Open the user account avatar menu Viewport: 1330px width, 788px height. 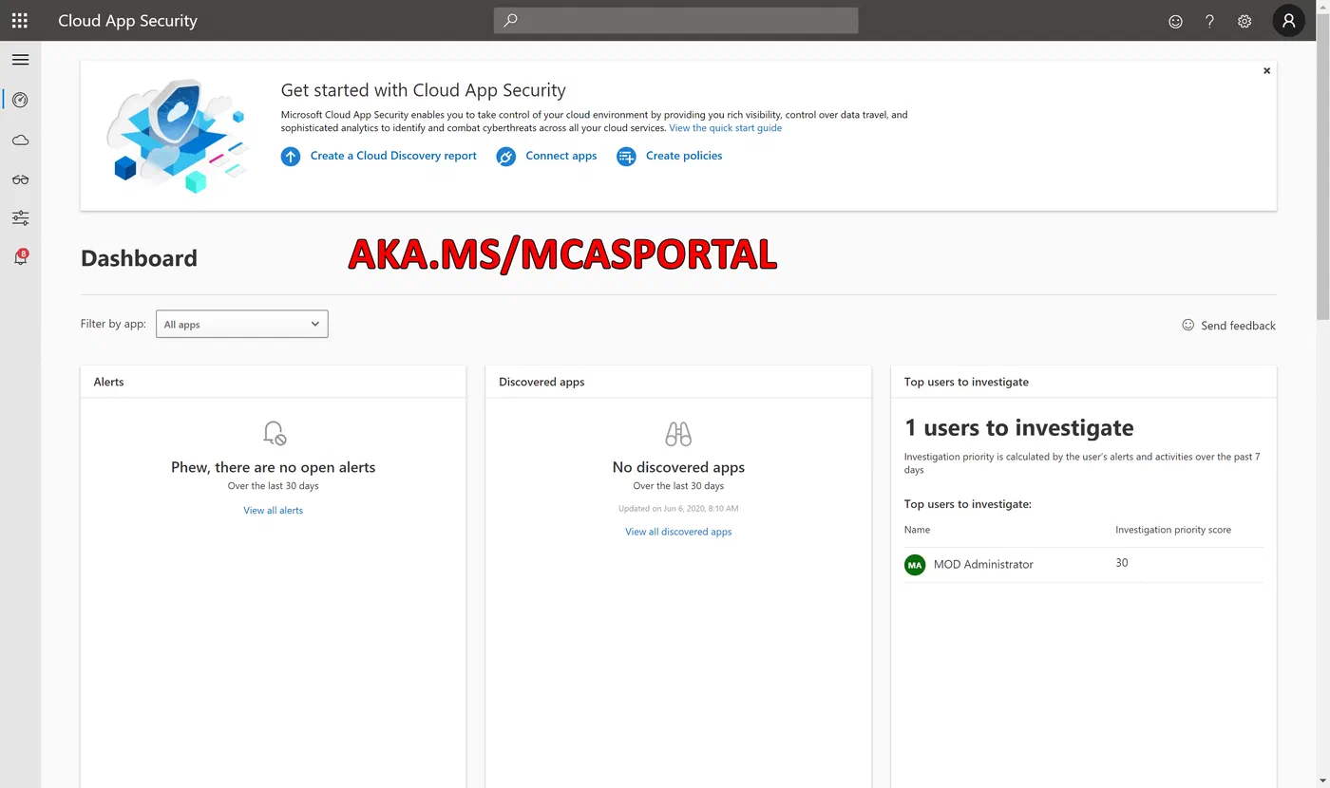point(1288,20)
